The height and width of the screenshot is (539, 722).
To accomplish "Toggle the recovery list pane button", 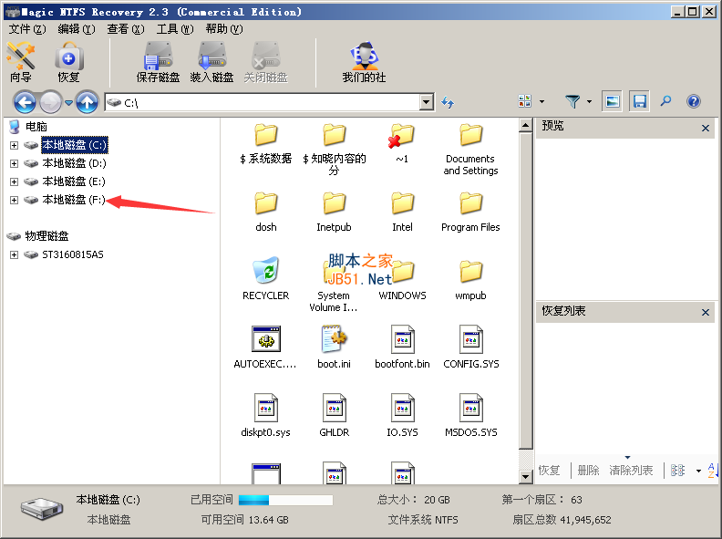I will 639,101.
